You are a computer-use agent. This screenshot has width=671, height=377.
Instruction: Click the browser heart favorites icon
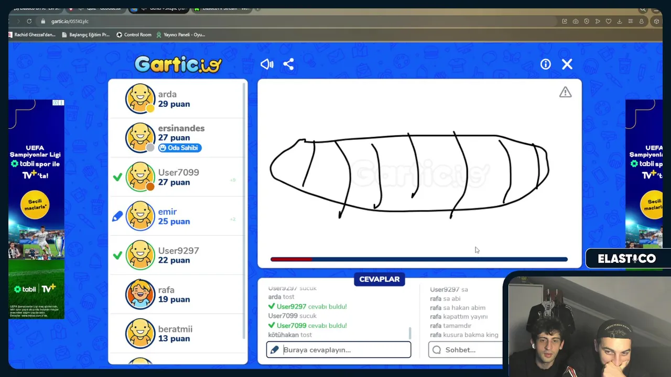(x=609, y=21)
